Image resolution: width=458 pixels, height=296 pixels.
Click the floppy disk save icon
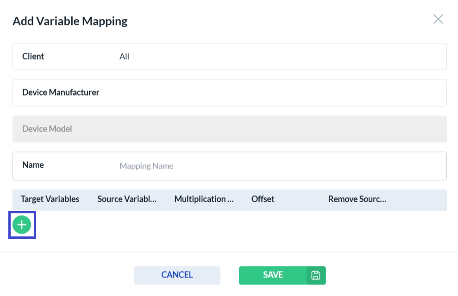(316, 275)
